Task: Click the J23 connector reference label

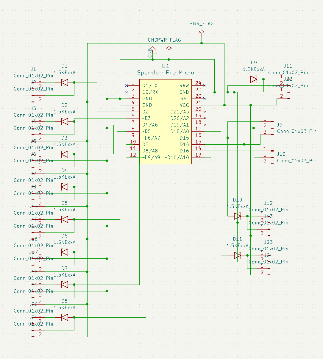Action: coord(268,242)
